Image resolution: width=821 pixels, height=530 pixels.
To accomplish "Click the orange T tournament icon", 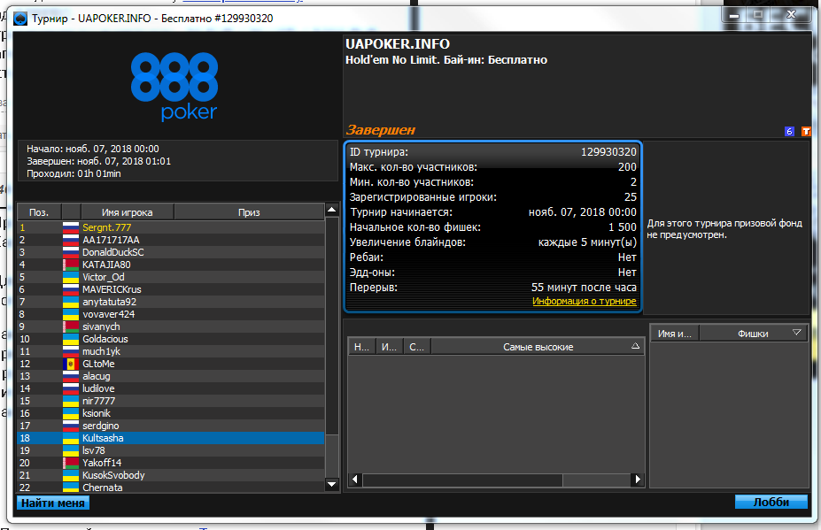I will (806, 131).
